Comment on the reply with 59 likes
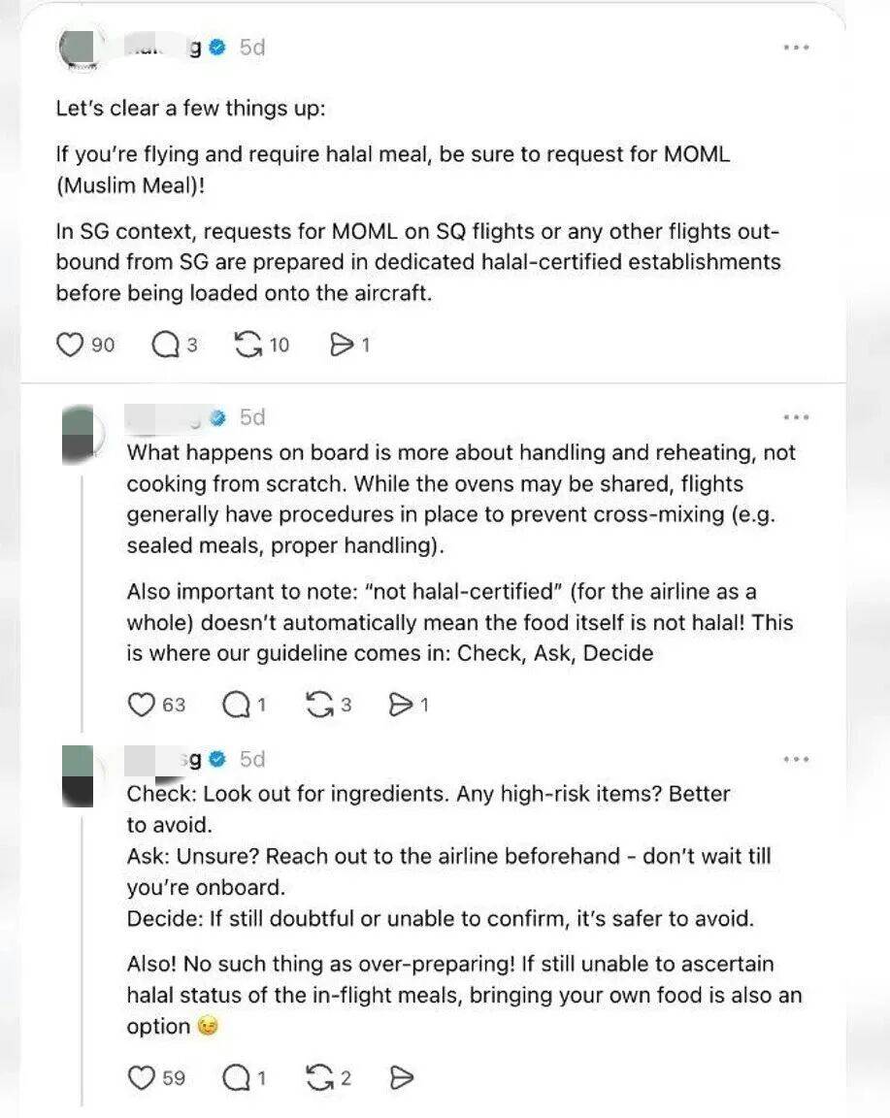Image resolution: width=890 pixels, height=1118 pixels. point(236,1077)
